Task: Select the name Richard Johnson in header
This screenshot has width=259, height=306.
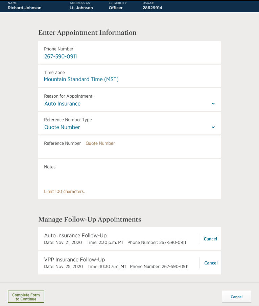Action: click(25, 8)
